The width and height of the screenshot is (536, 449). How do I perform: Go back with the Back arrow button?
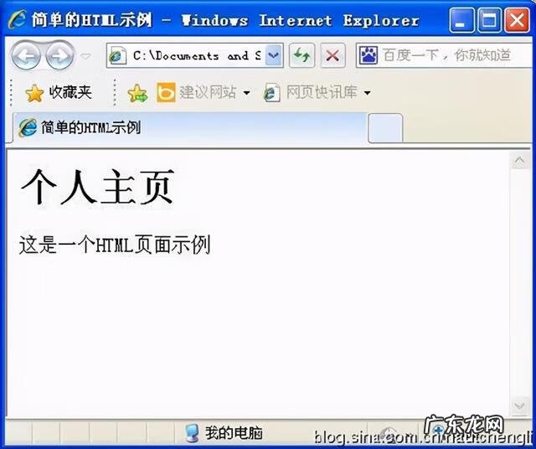25,56
